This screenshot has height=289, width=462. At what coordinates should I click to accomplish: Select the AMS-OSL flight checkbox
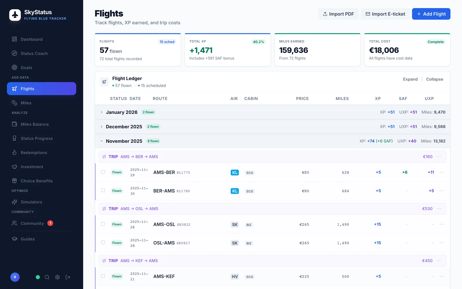[103, 224]
